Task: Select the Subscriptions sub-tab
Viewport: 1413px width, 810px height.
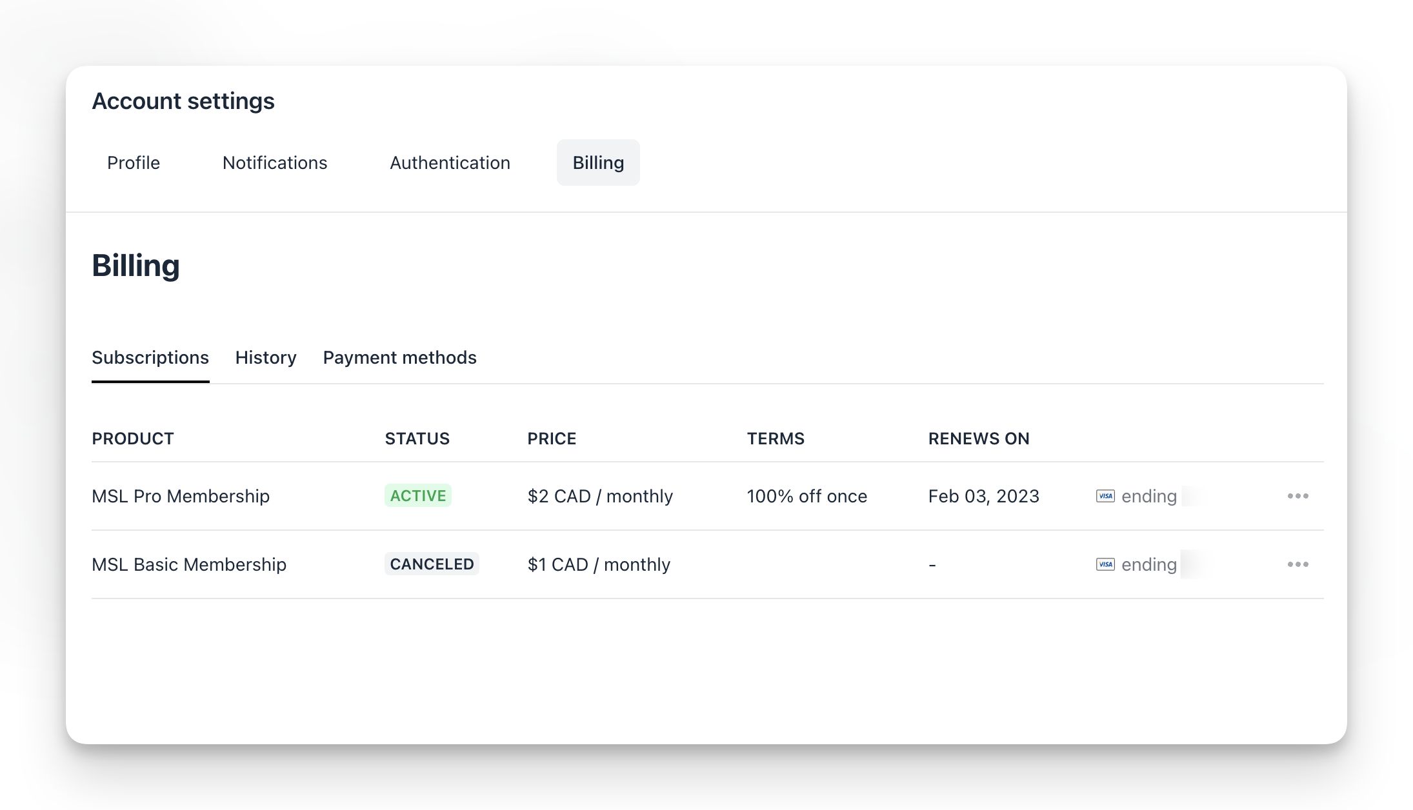Action: click(150, 358)
